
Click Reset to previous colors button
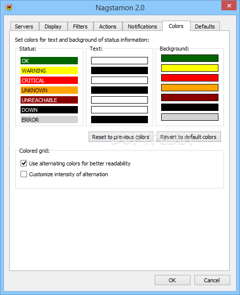point(121,137)
